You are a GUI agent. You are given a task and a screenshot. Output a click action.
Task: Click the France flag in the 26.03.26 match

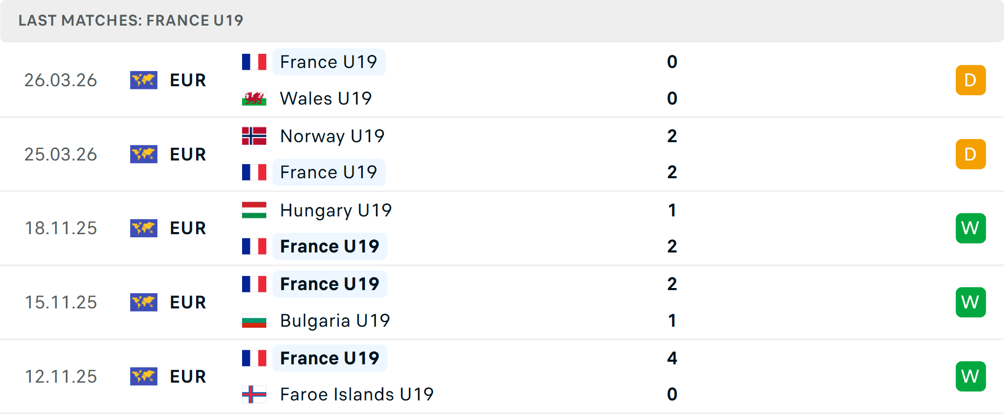tap(254, 62)
